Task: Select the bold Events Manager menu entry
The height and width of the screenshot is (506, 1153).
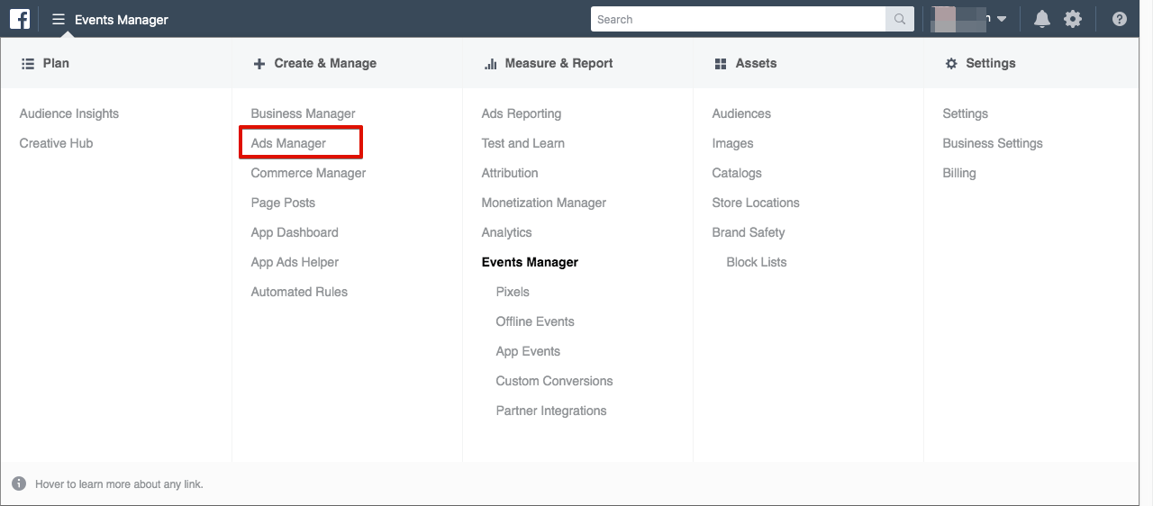Action: (530, 262)
